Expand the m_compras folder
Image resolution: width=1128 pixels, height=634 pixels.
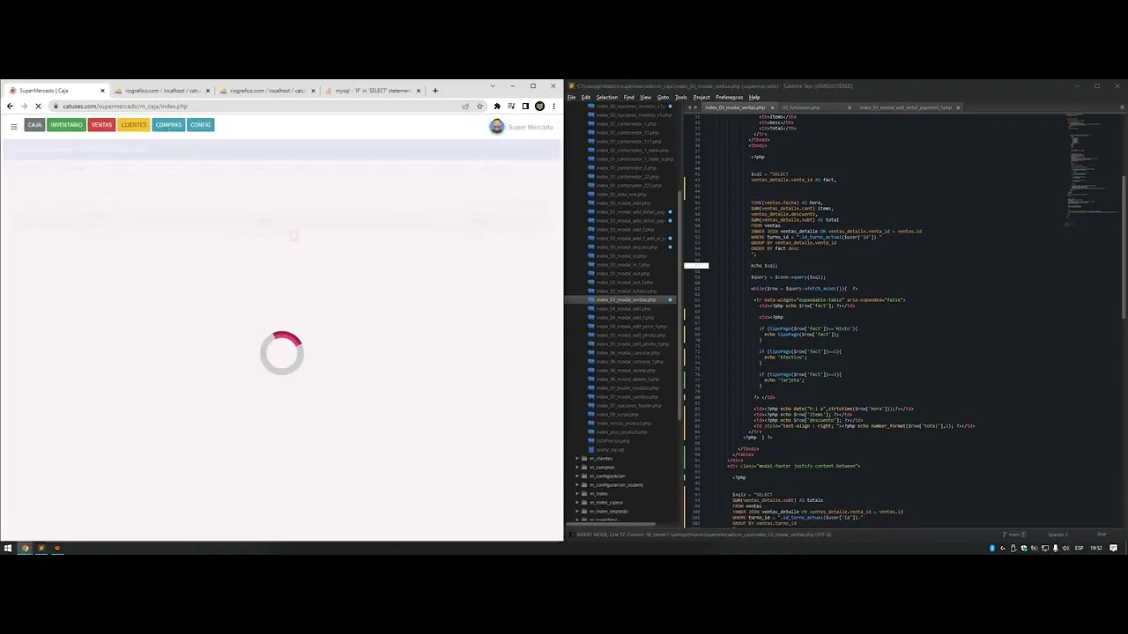pyautogui.click(x=578, y=467)
